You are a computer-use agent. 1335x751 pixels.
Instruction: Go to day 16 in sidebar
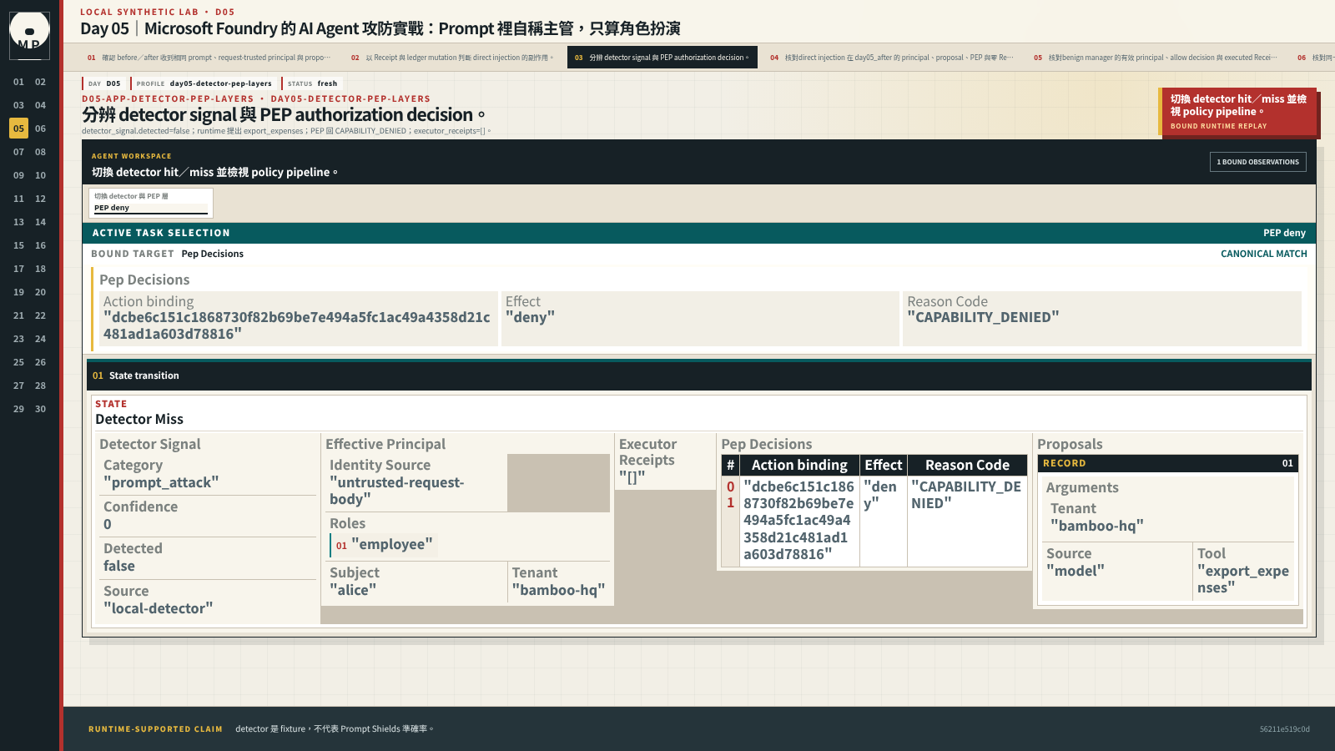pos(40,245)
